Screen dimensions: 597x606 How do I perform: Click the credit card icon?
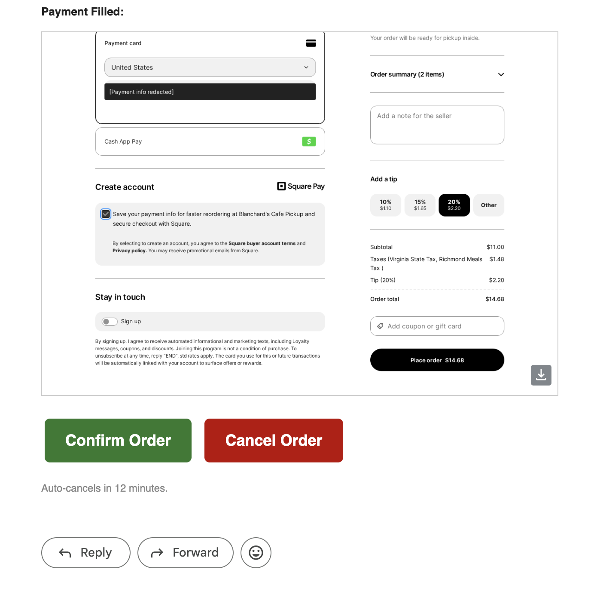[x=311, y=43]
